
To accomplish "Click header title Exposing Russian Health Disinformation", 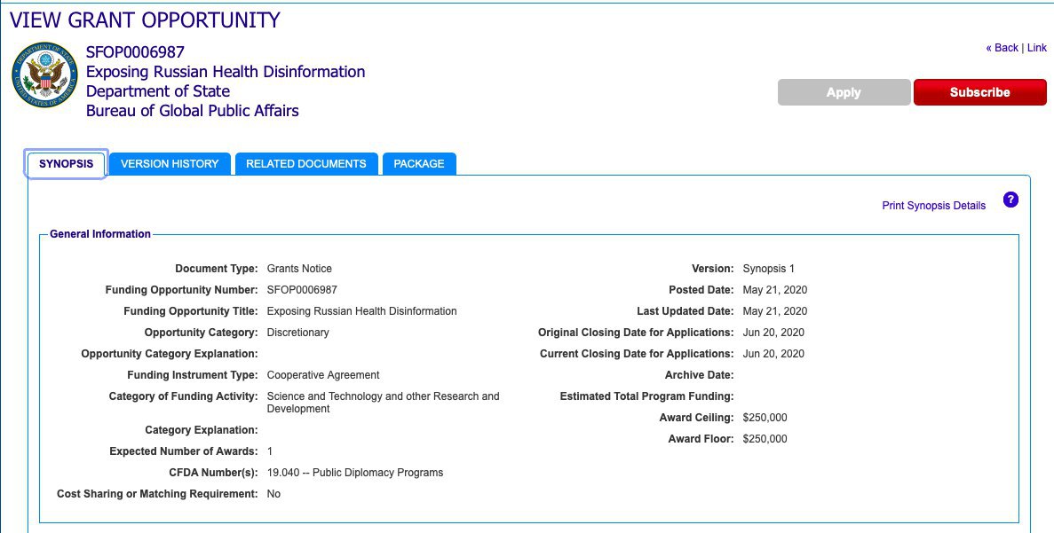I will click(226, 72).
